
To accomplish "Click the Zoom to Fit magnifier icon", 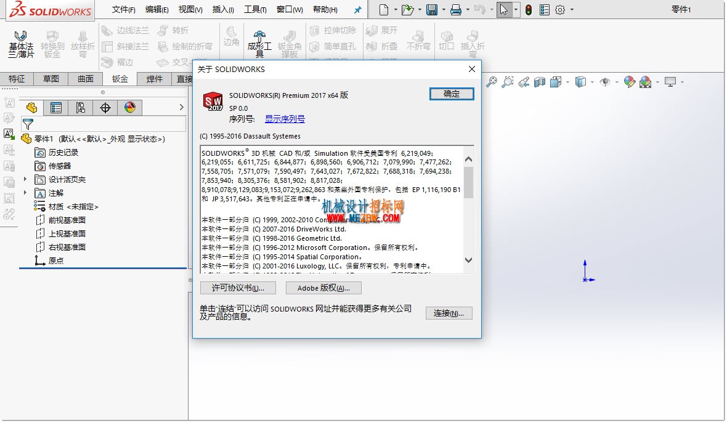I will coord(492,82).
